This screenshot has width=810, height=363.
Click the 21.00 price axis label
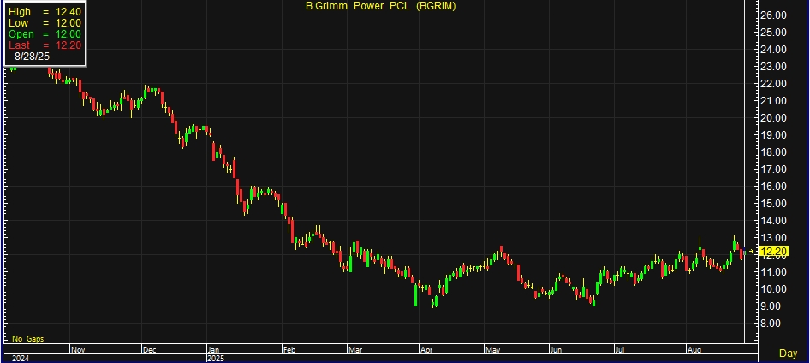point(774,101)
